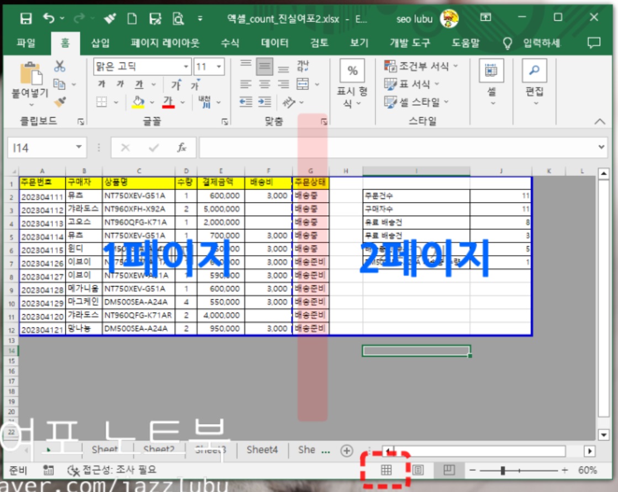The image size is (618, 492).
Task: Apply the fill color paint bucket
Action: (x=138, y=102)
